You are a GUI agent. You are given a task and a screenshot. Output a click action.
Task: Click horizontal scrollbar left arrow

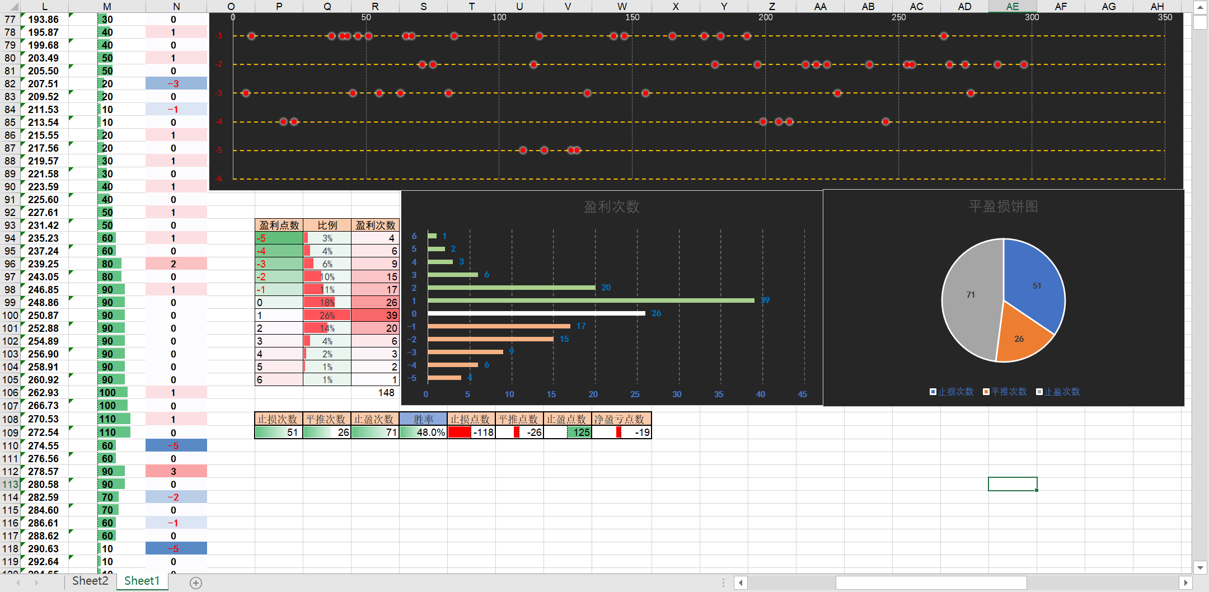[x=741, y=582]
